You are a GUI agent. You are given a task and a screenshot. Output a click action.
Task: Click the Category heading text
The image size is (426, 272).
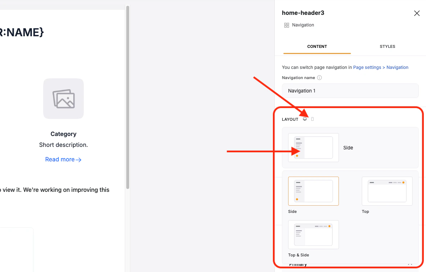pyautogui.click(x=63, y=134)
